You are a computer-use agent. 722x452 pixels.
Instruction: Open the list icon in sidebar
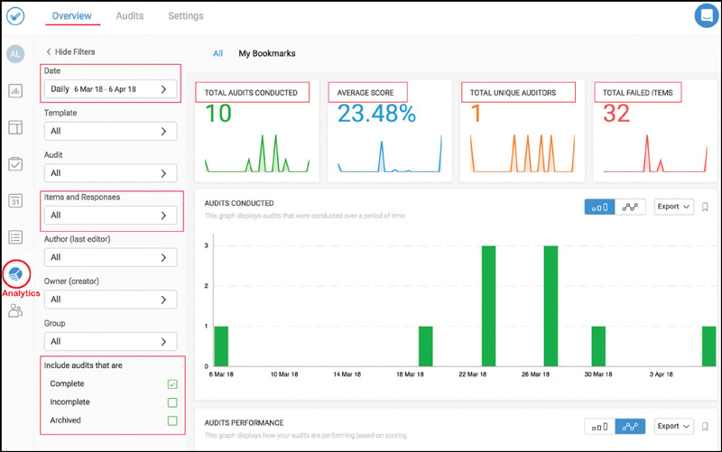coord(15,237)
